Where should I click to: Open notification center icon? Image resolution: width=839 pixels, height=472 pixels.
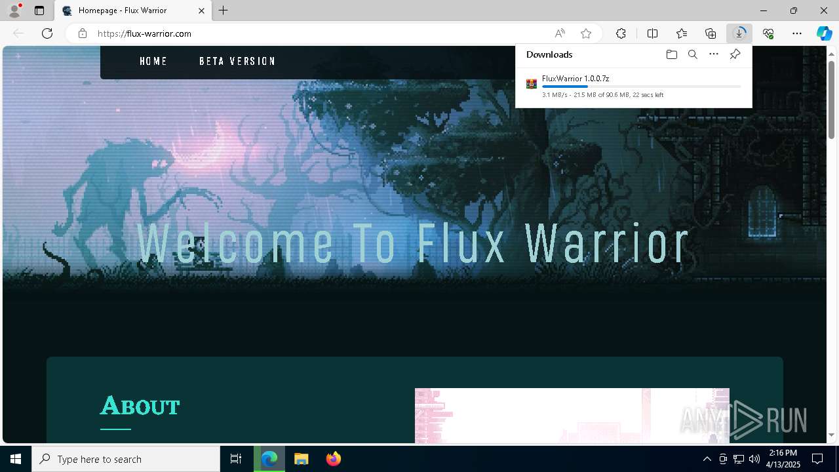click(817, 459)
